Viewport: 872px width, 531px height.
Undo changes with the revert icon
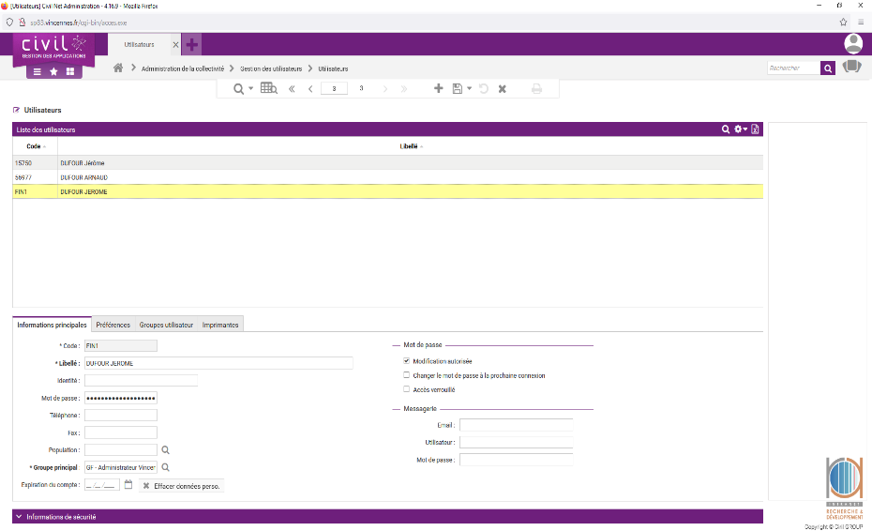coord(484,88)
